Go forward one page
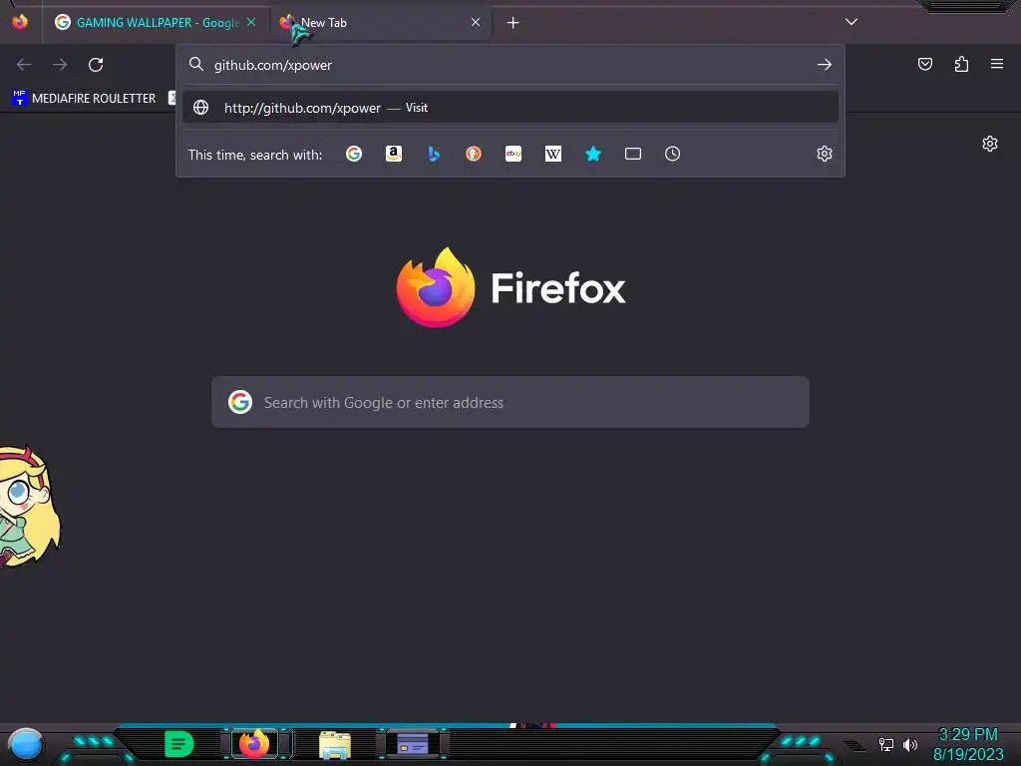 (x=60, y=65)
